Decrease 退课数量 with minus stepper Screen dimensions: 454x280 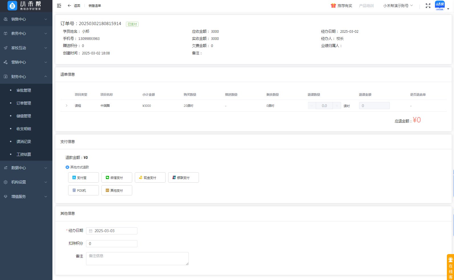coord(312,106)
